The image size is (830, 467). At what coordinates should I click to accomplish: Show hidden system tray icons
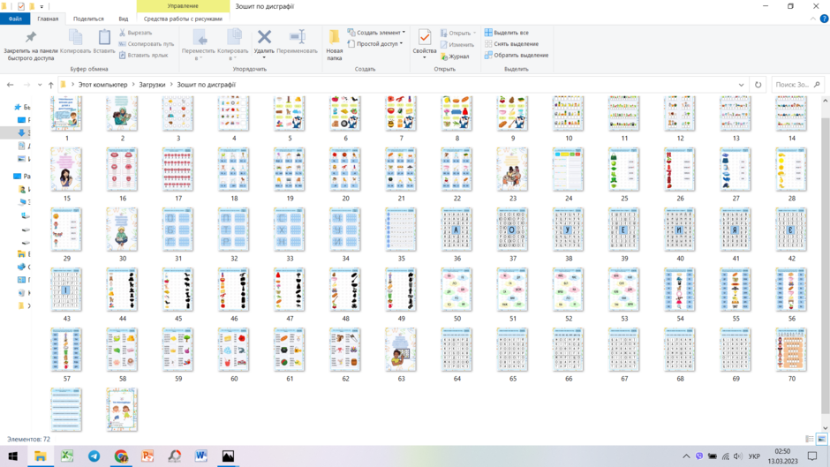coord(686,456)
